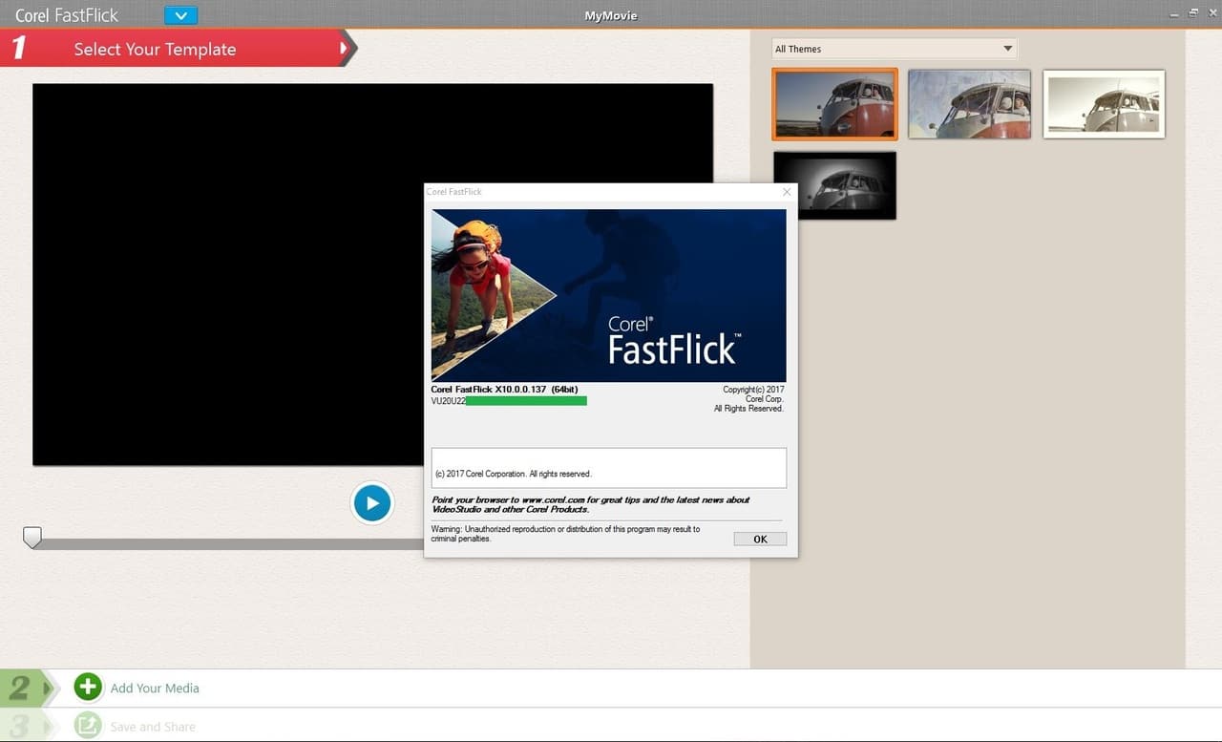
Task: Click OK in the about dialog
Action: coord(760,539)
